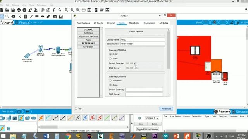Tick the Top checkbox in Pintu2 window

(76, 108)
